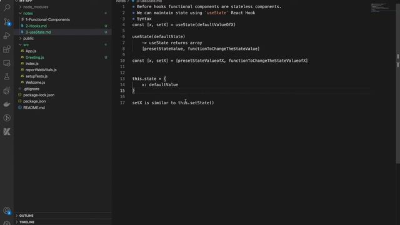The height and width of the screenshot is (225, 400).
Task: Open Greeting.js from the src folder
Action: tap(35, 57)
